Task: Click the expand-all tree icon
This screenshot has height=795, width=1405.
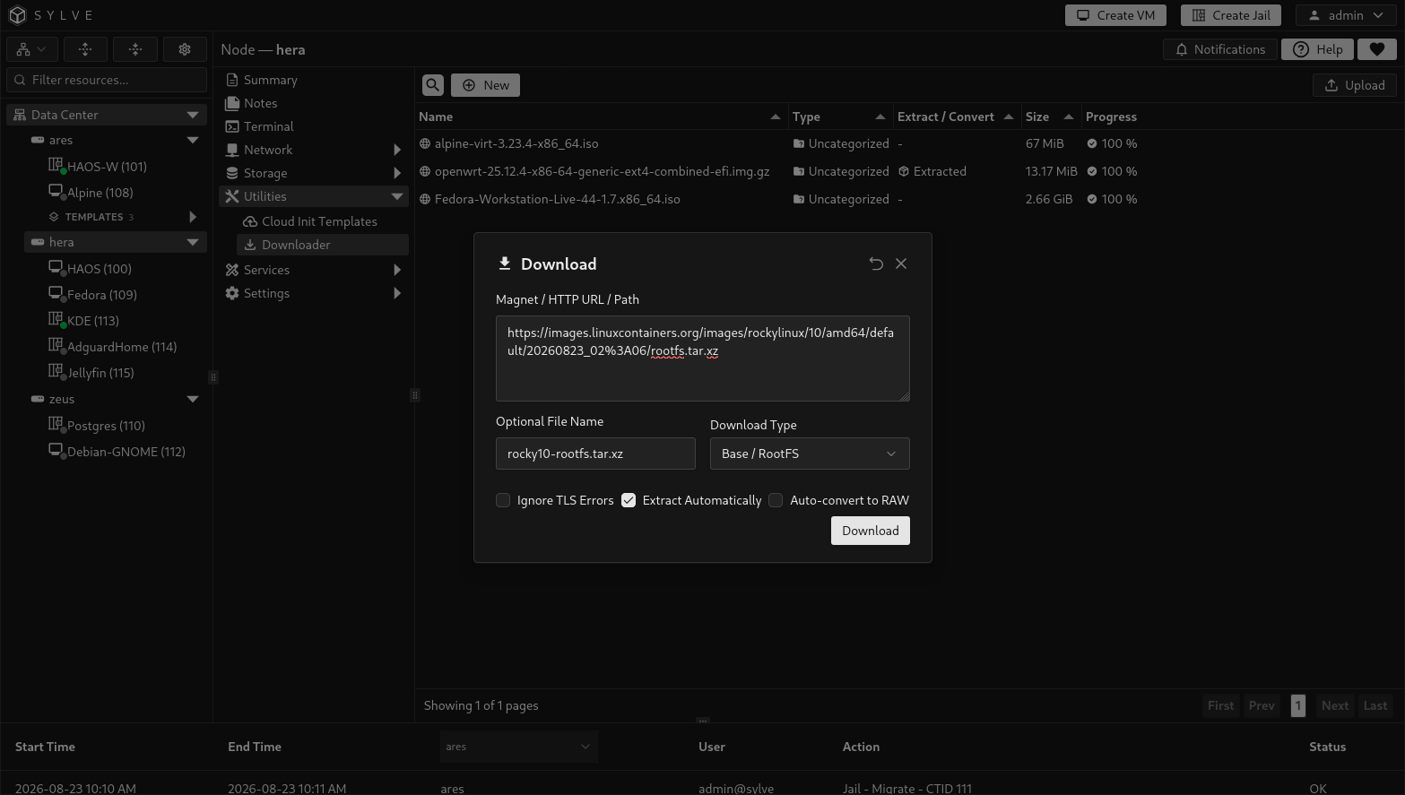Action: tap(85, 49)
